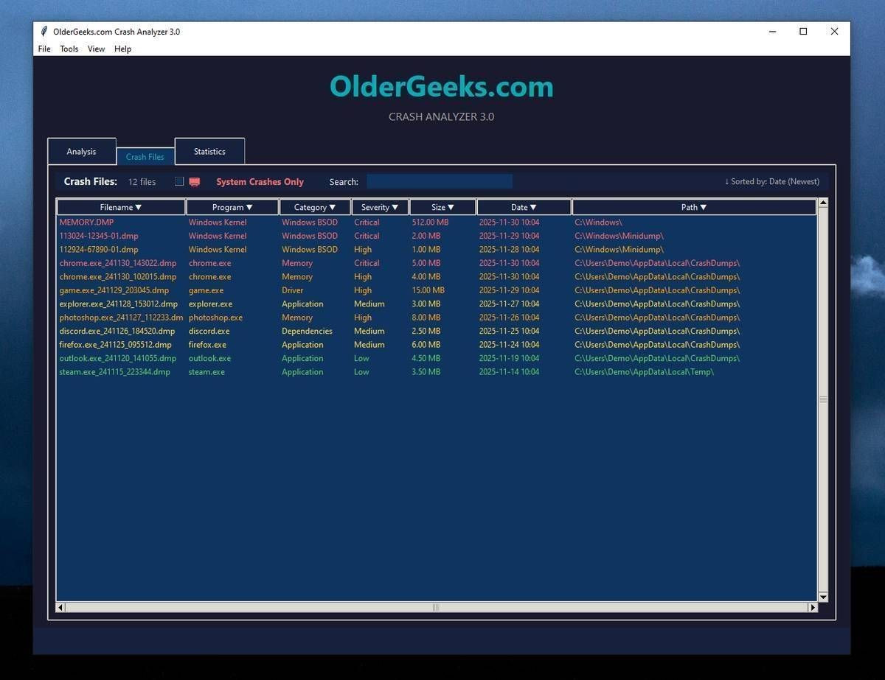Select the 113024-12345-01.dmp file

point(437,236)
